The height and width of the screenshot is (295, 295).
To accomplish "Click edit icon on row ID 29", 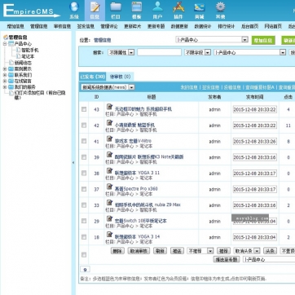I will pyautogui.click(x=109, y=218).
